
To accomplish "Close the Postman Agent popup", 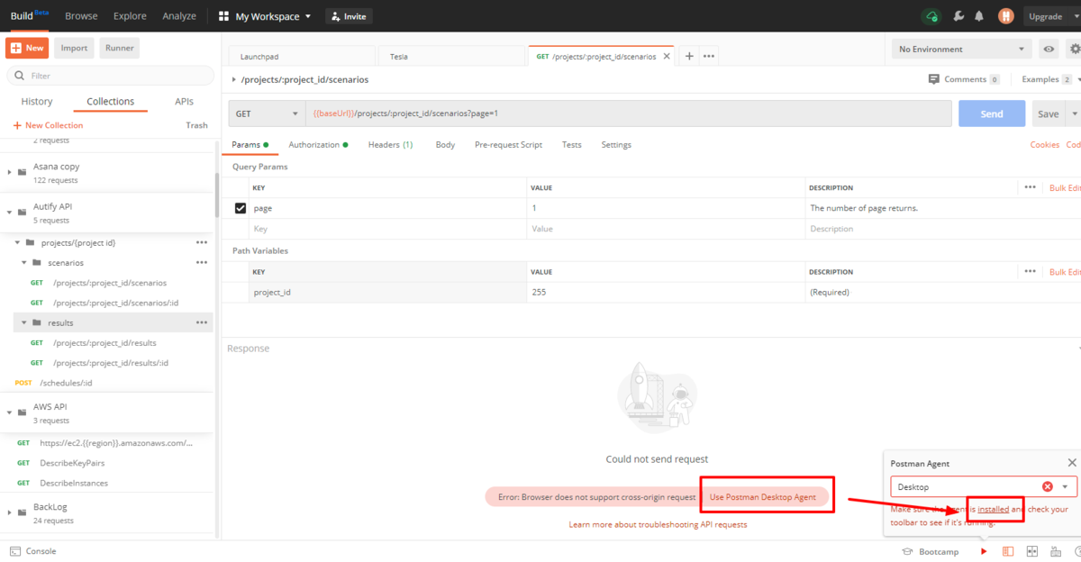I will [1072, 463].
